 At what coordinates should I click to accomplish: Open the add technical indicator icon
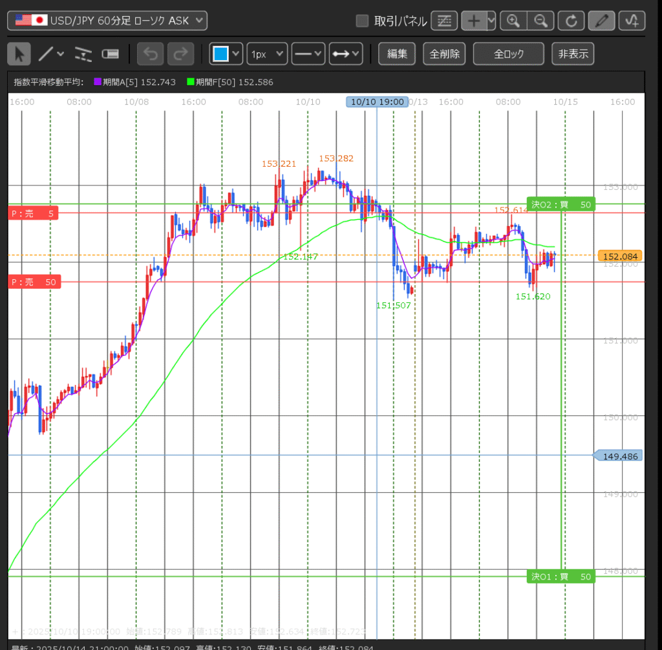(632, 21)
